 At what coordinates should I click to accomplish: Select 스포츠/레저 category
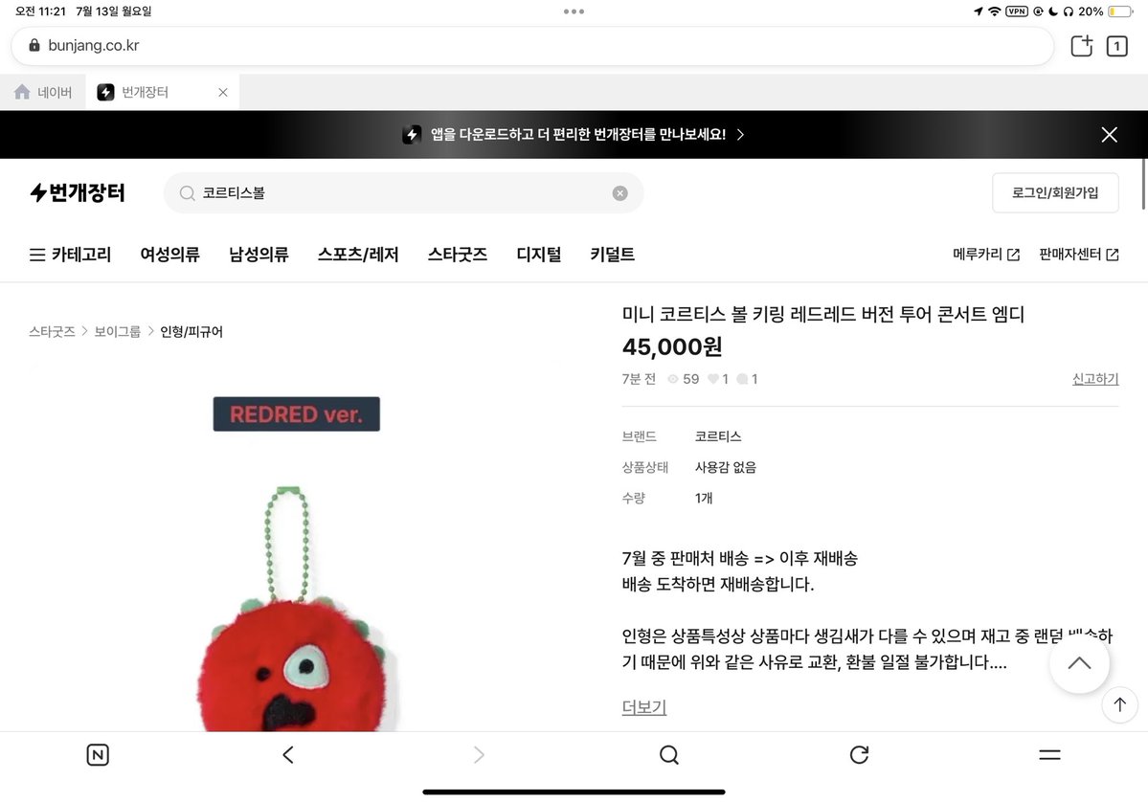click(x=358, y=255)
